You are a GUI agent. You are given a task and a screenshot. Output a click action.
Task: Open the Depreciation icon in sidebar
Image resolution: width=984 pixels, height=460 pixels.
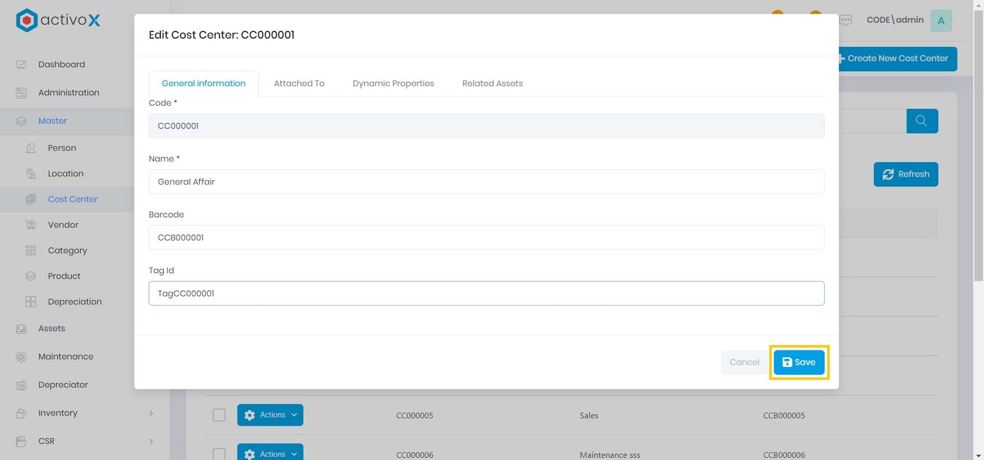(31, 302)
